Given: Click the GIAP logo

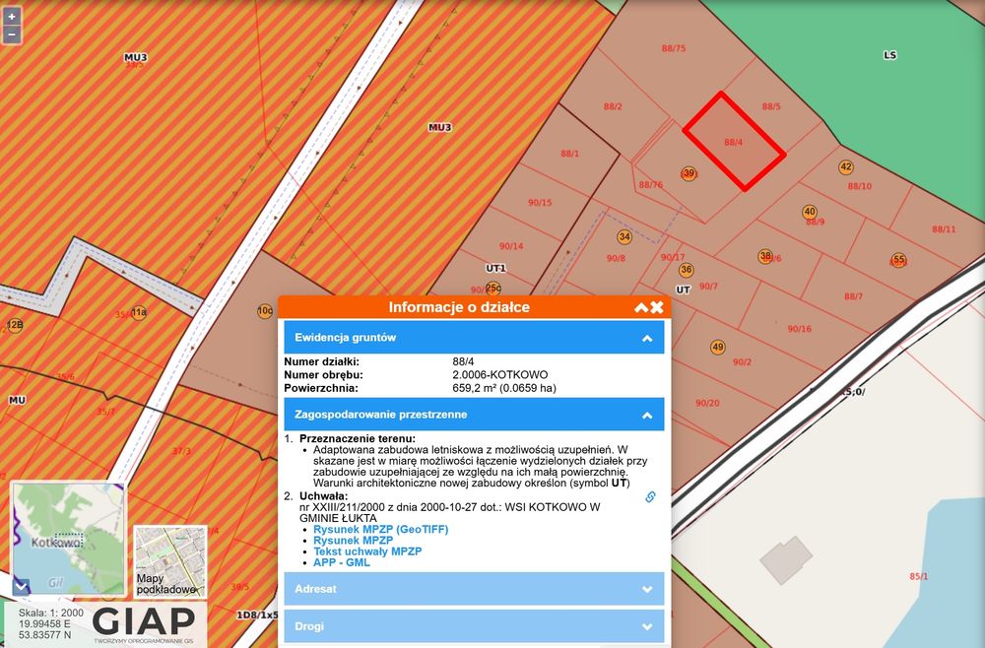Looking at the screenshot, I should (144, 621).
